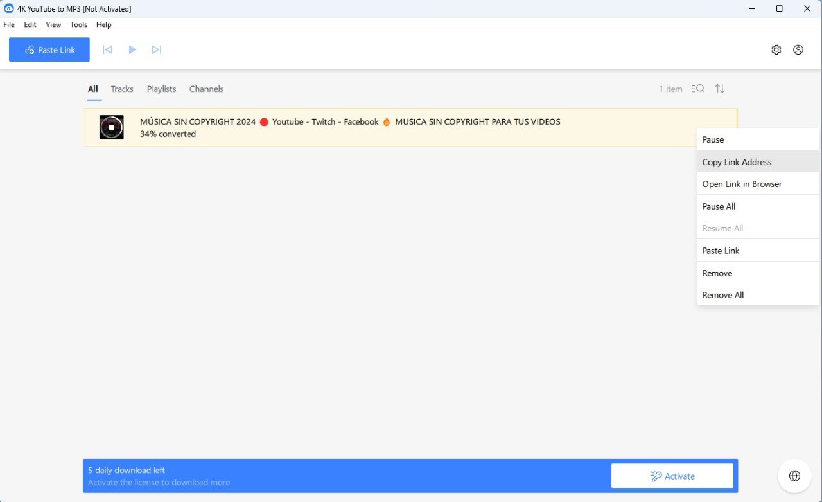Click the Activate license button
The image size is (822, 502).
(672, 476)
